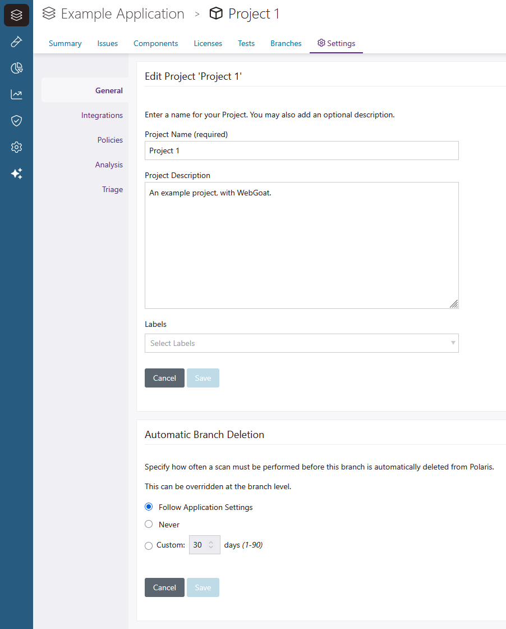Viewport: 506px width, 629px height.
Task: Click the description textarea resize handle
Action: [454, 304]
